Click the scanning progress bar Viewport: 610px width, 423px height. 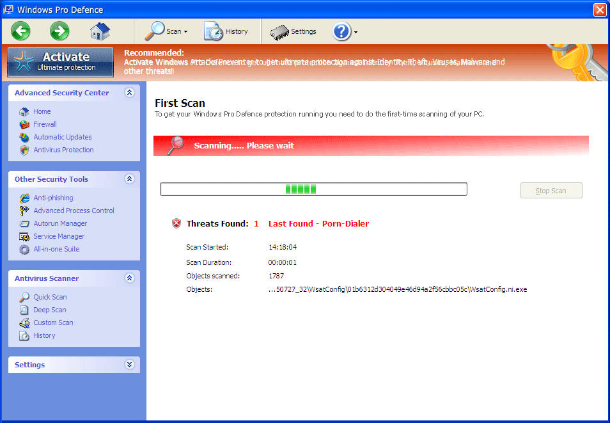[x=313, y=189]
